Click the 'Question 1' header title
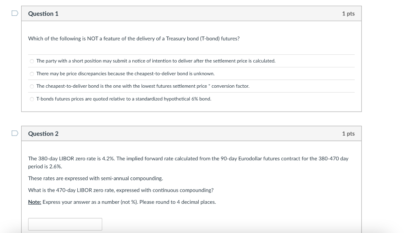 (x=43, y=14)
